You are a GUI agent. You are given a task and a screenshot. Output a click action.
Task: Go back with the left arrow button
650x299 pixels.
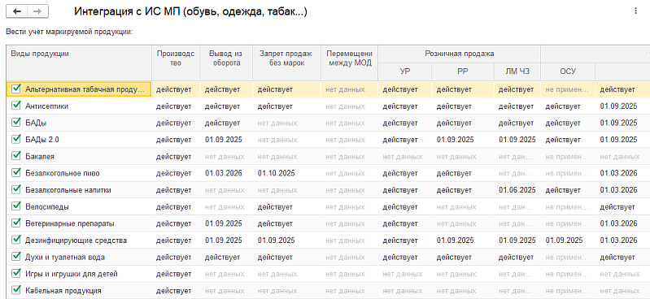(x=17, y=11)
